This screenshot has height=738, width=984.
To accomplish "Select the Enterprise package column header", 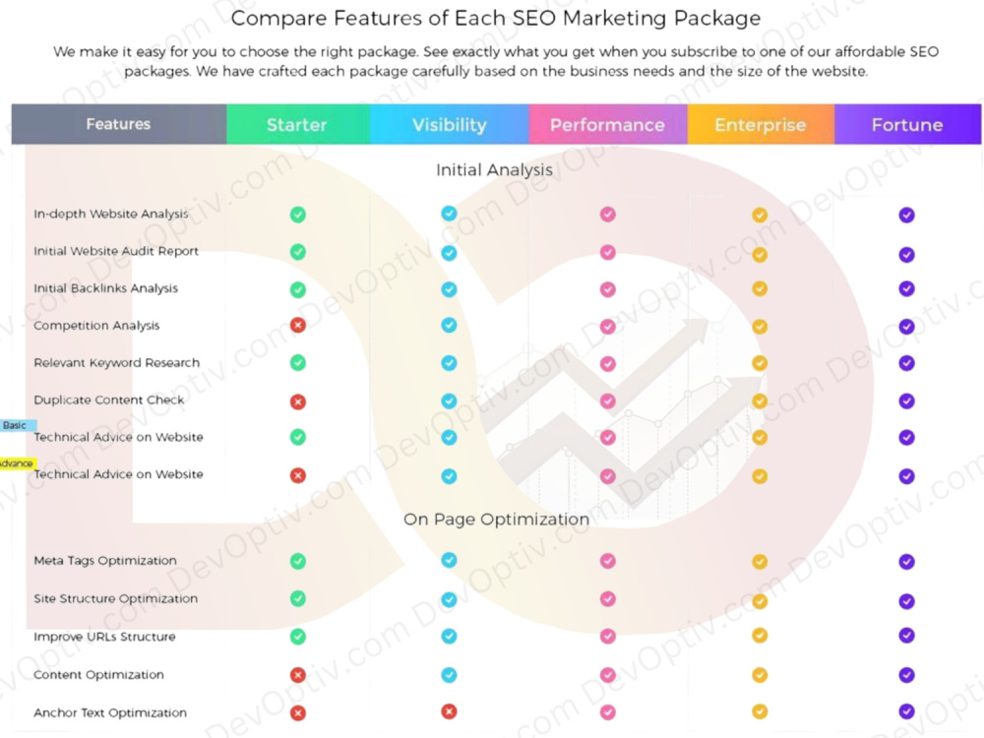I will coord(761,124).
